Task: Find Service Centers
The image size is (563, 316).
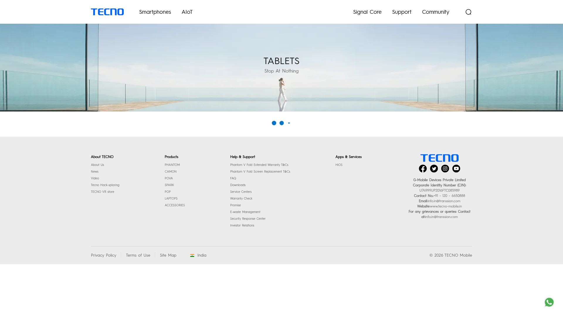Action: click(x=241, y=192)
